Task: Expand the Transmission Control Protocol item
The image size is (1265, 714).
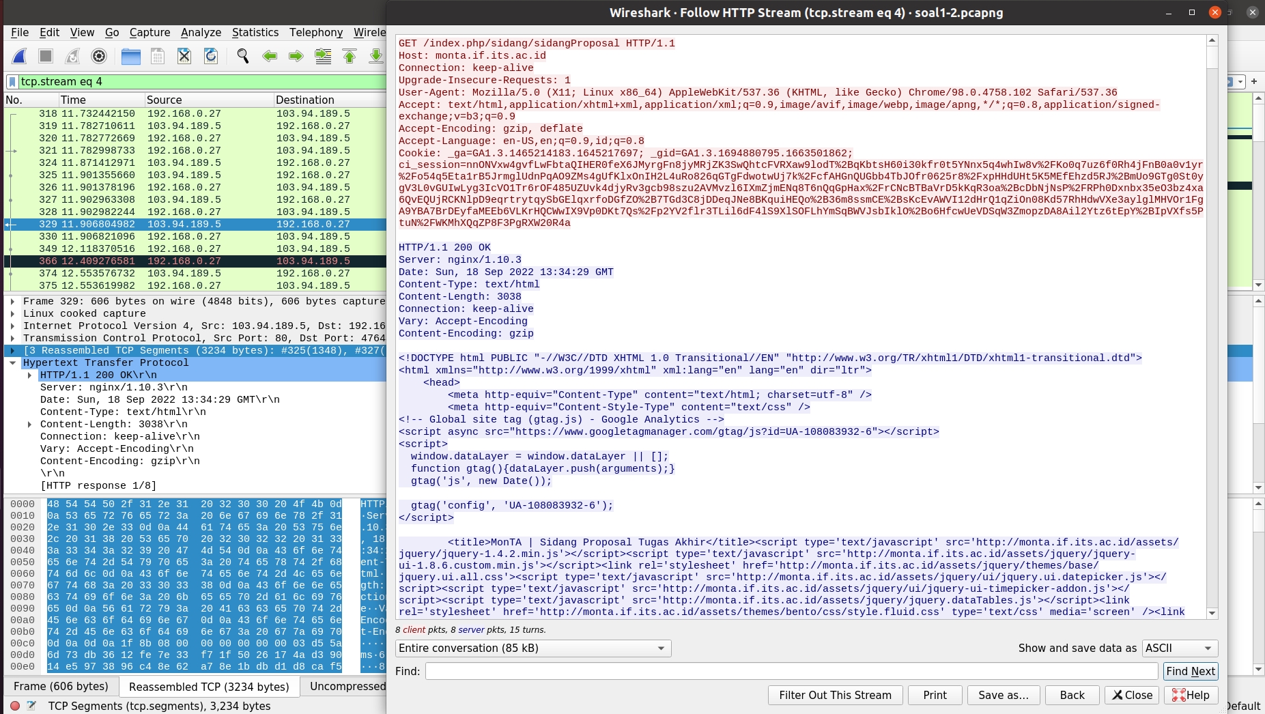Action: pyautogui.click(x=13, y=338)
